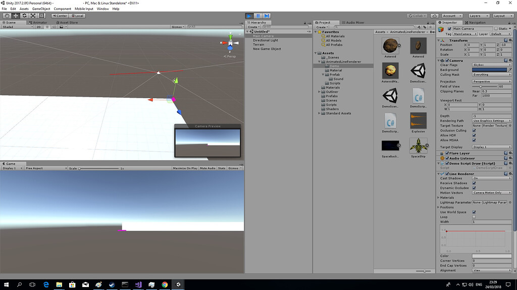517x290 pixels.
Task: Expand the Positions section in Line Renderer
Action: [x=438, y=207]
